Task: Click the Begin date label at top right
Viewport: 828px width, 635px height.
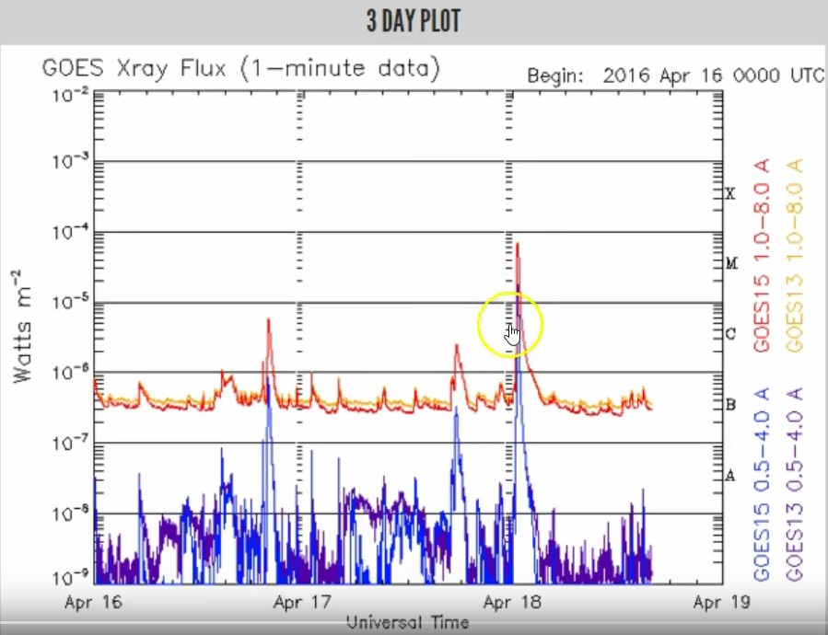Action: (675, 76)
